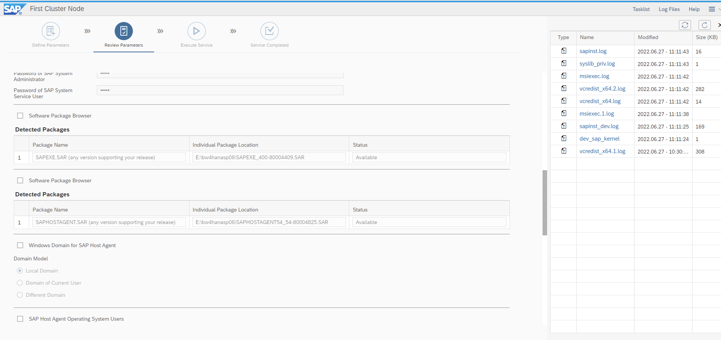
Task: Click the Execute Service play icon
Action: 197,31
